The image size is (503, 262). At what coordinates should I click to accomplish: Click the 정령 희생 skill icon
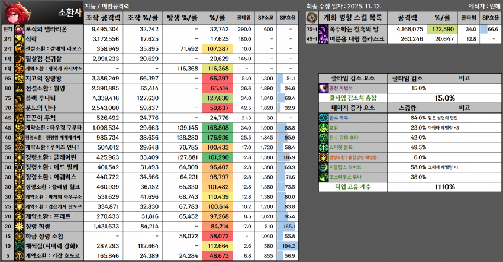click(18, 226)
